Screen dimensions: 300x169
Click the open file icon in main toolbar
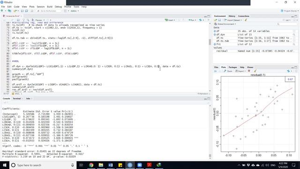[x=15, y=11]
